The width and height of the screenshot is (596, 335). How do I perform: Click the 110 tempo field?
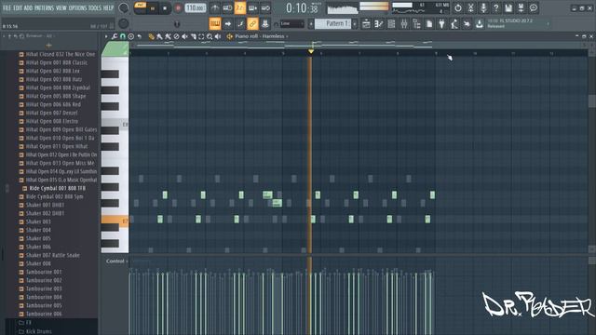196,8
